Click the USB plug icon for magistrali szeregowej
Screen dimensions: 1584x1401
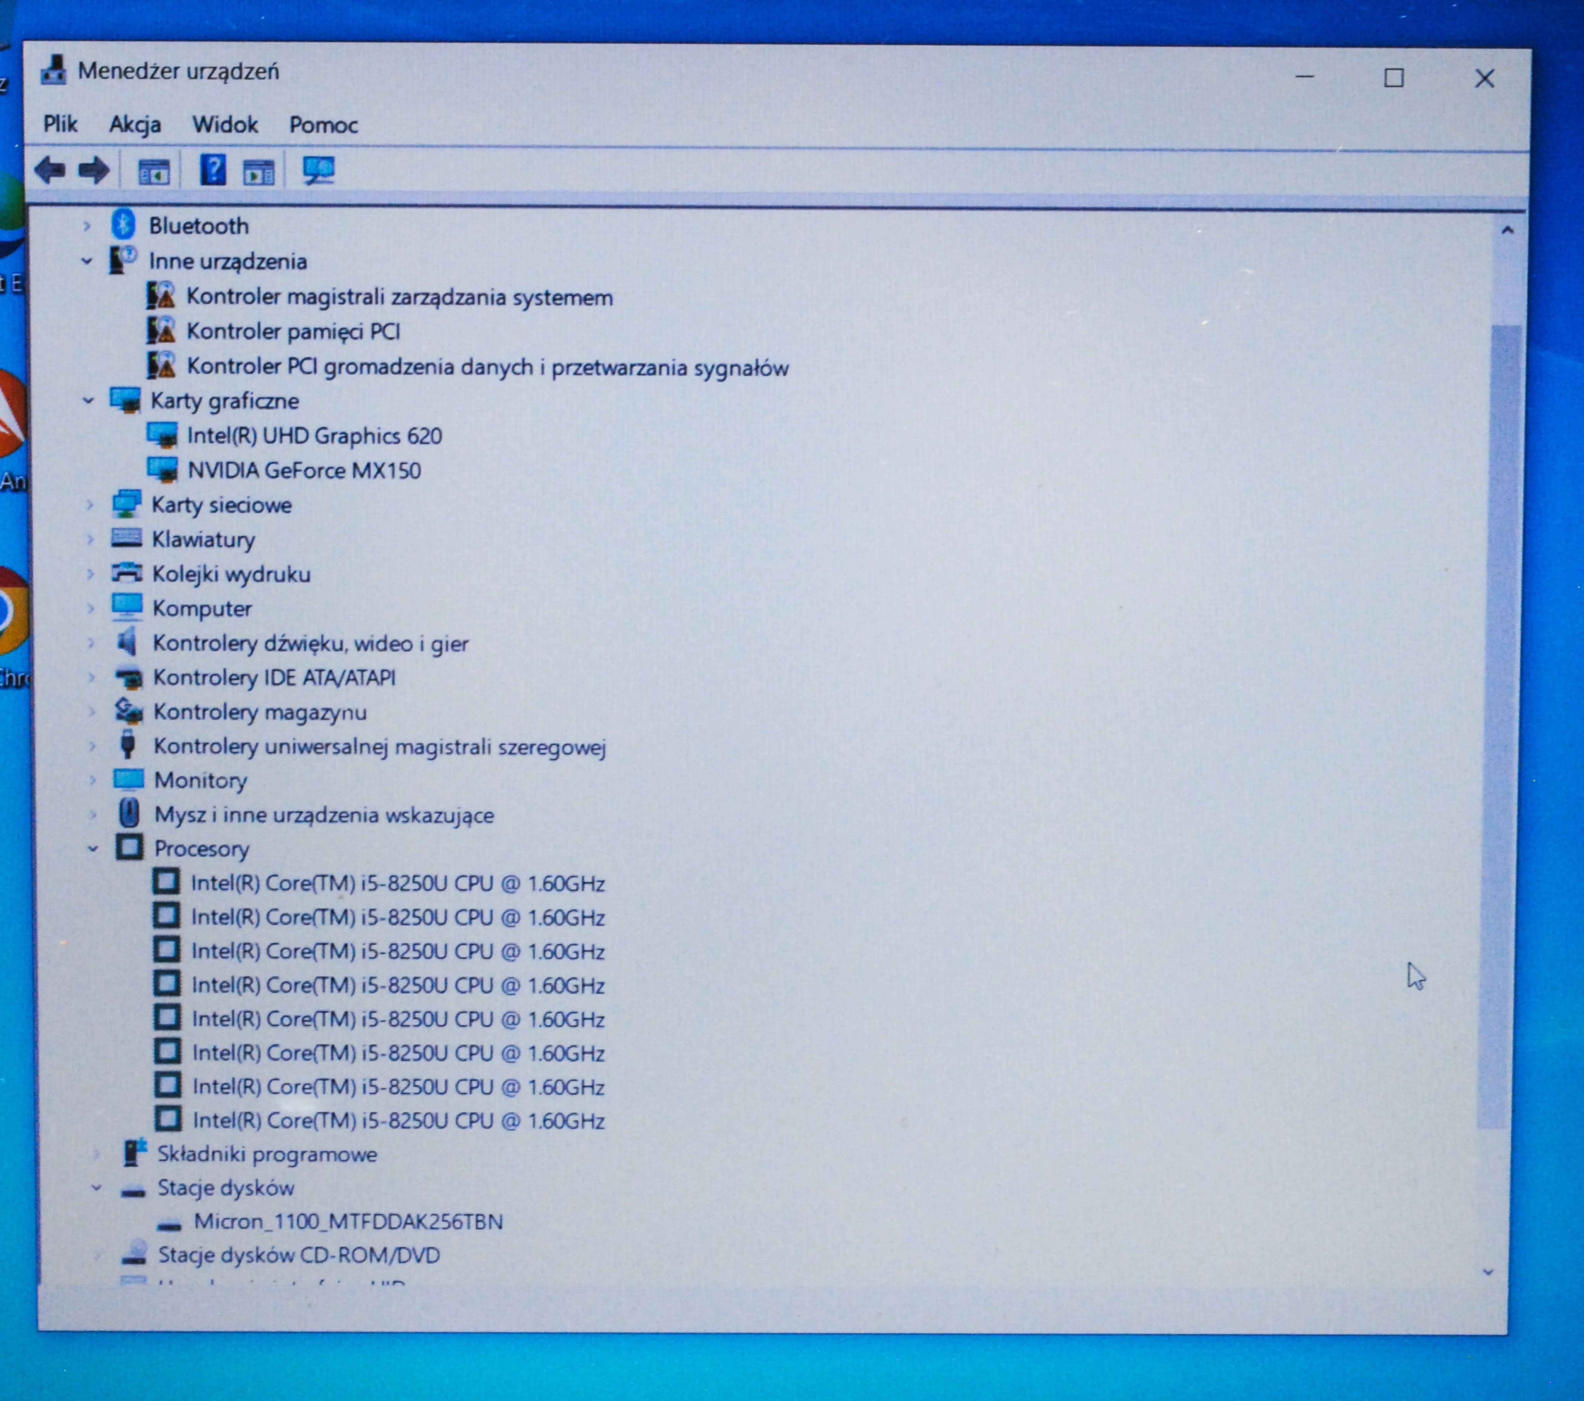click(129, 745)
